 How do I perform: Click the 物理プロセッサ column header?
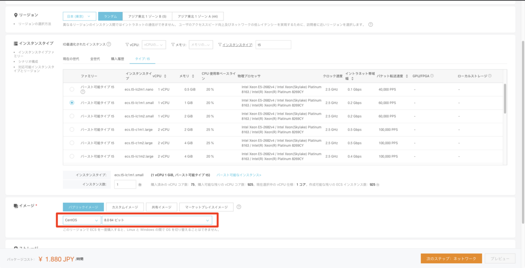249,76
